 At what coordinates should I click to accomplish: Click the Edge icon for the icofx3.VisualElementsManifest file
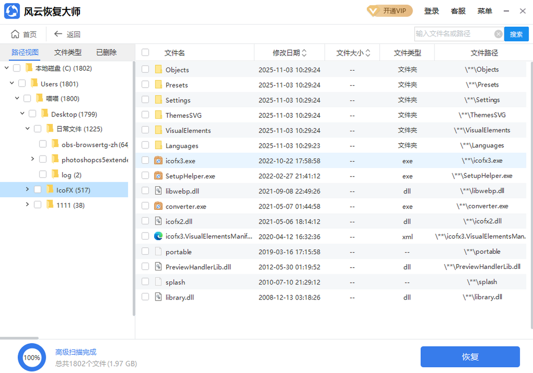pos(159,237)
